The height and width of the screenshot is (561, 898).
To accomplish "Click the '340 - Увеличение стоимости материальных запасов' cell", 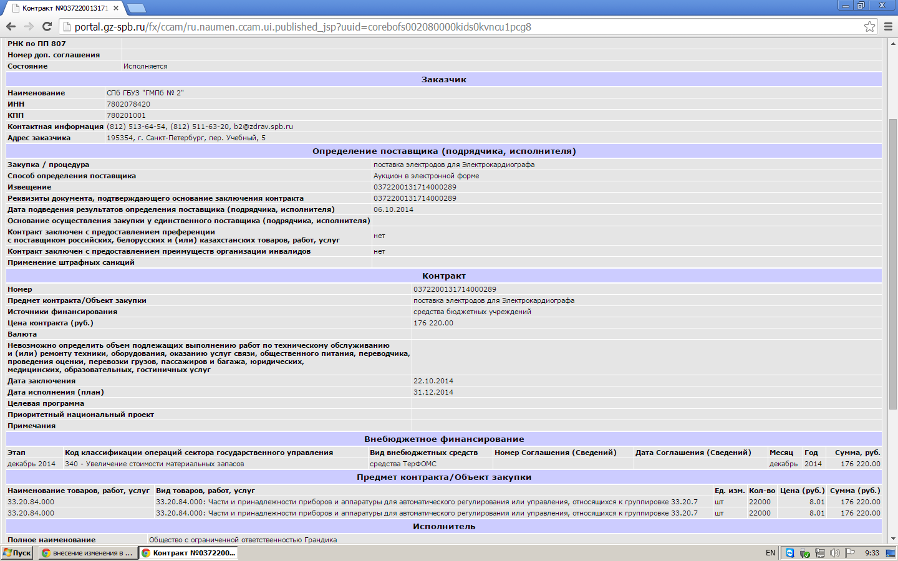I will [x=155, y=464].
